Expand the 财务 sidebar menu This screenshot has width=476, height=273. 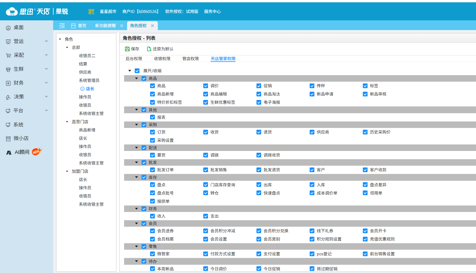coord(46,83)
